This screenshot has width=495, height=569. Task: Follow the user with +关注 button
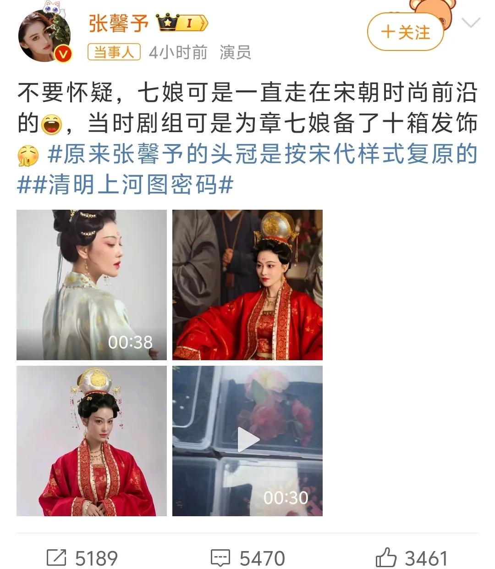click(406, 32)
